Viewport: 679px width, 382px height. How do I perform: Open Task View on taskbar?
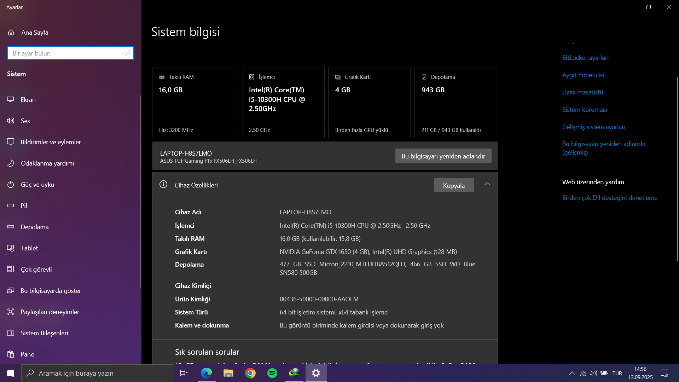coord(184,373)
